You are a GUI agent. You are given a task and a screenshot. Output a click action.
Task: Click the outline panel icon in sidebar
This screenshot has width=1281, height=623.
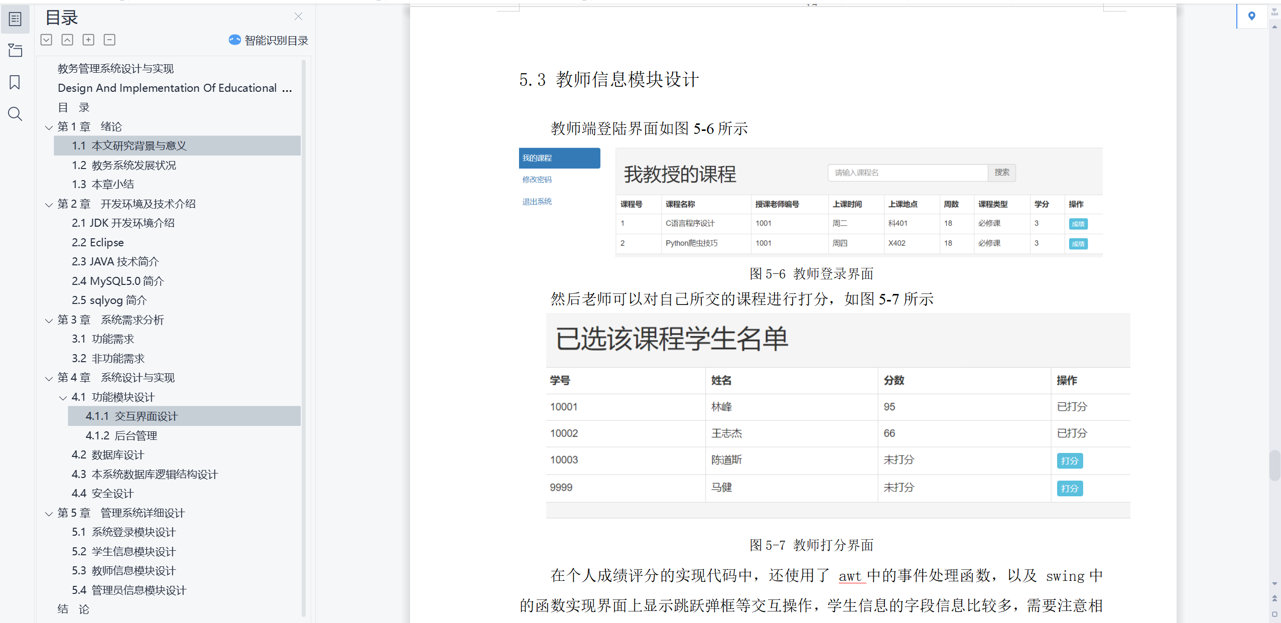tap(15, 19)
